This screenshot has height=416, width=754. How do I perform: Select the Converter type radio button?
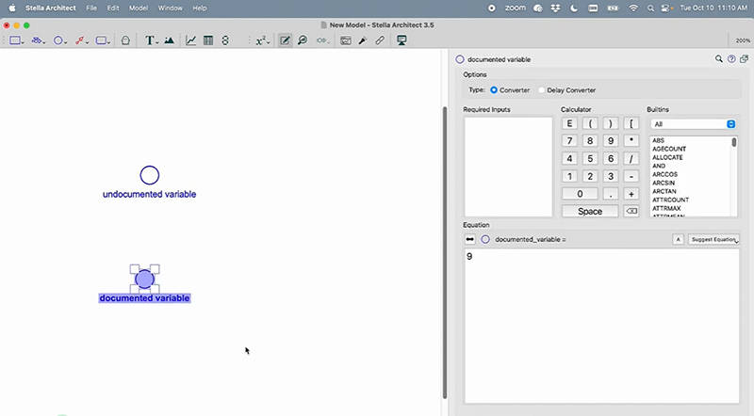pos(494,90)
